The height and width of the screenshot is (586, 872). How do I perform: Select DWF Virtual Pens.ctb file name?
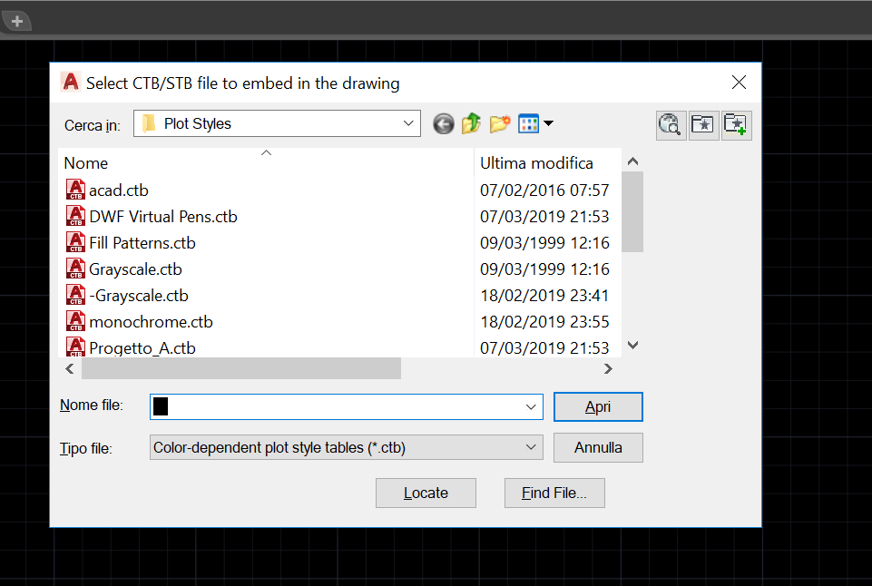pos(163,216)
